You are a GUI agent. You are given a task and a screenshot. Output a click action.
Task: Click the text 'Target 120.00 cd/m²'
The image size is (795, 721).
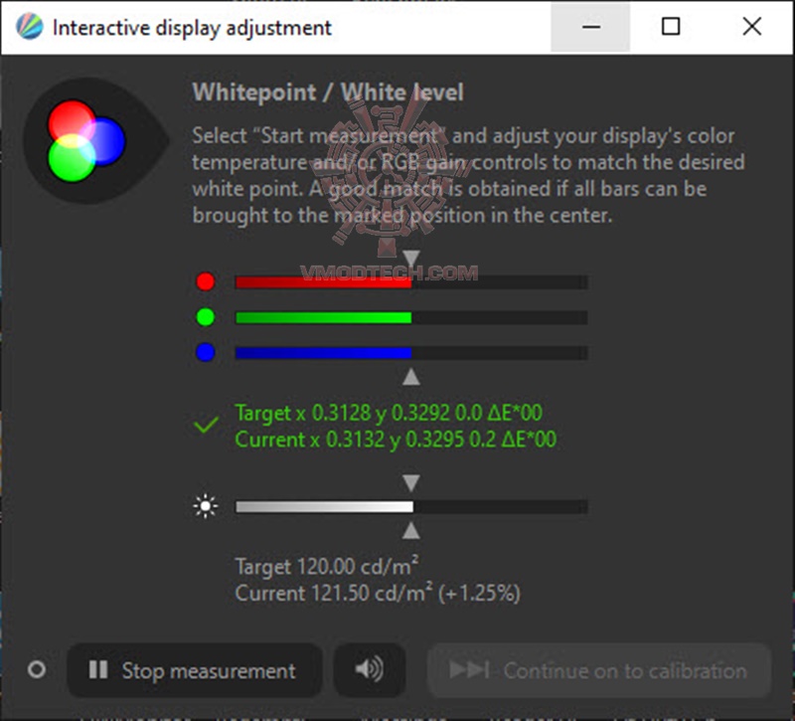327,567
